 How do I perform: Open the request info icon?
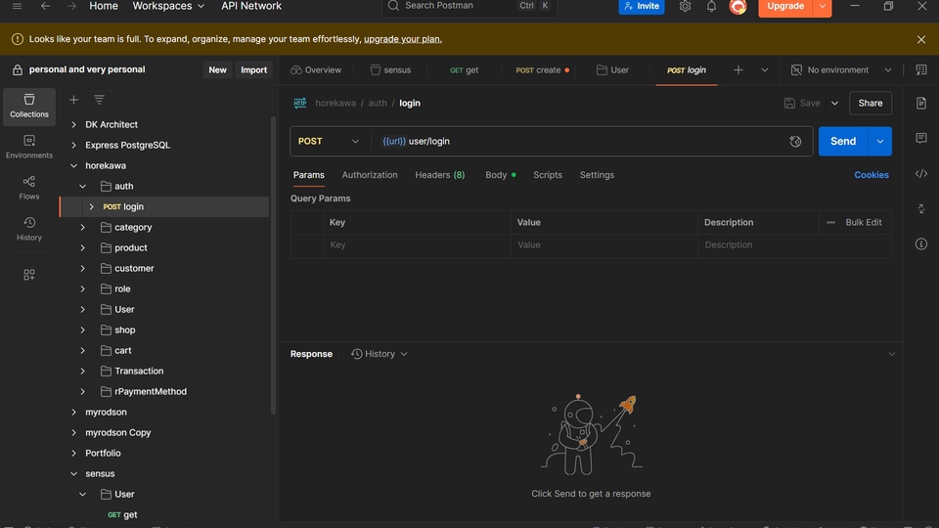[921, 244]
